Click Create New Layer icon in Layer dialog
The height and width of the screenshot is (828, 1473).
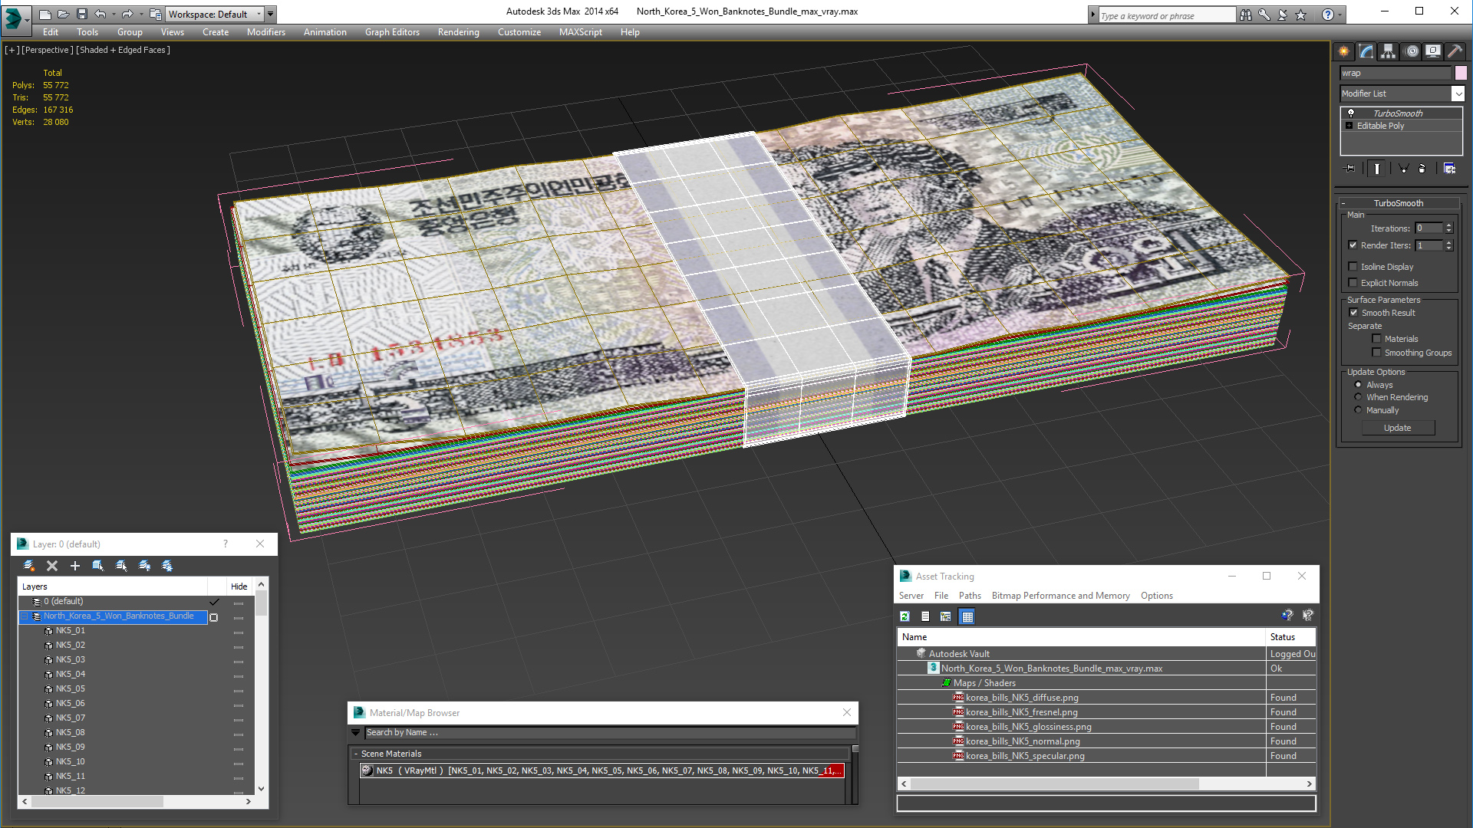[29, 566]
